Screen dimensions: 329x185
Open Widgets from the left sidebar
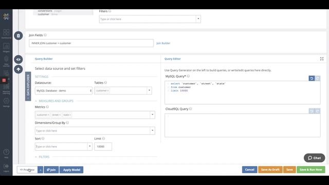[6, 48]
